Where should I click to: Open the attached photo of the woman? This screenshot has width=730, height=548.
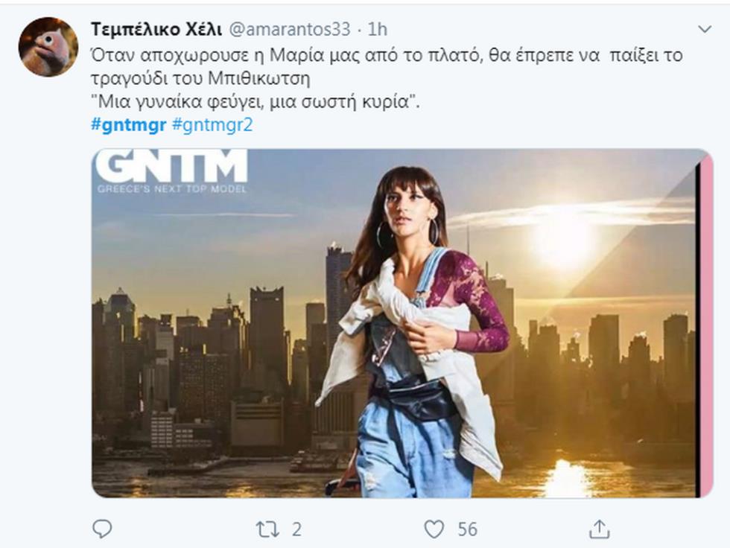pyautogui.click(x=402, y=323)
